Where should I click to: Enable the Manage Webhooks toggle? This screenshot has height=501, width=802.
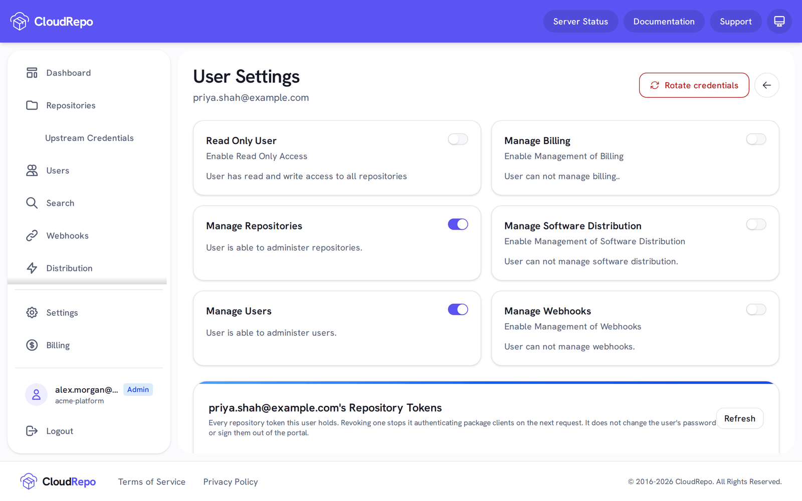pos(756,310)
